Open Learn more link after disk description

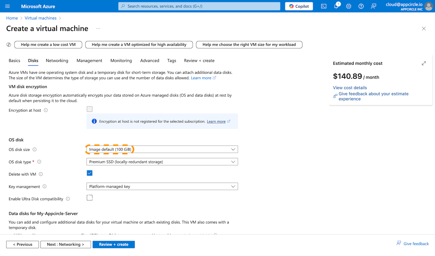(x=204, y=78)
